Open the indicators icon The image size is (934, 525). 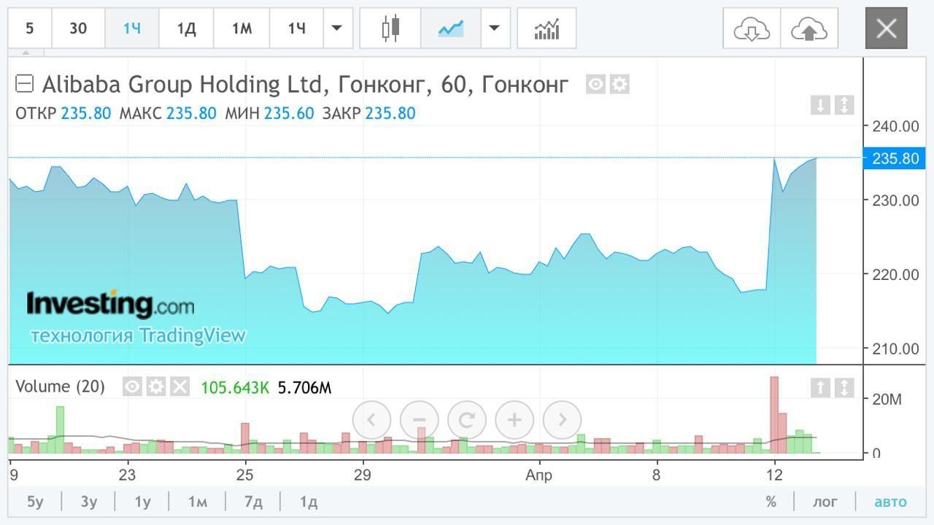point(547,28)
